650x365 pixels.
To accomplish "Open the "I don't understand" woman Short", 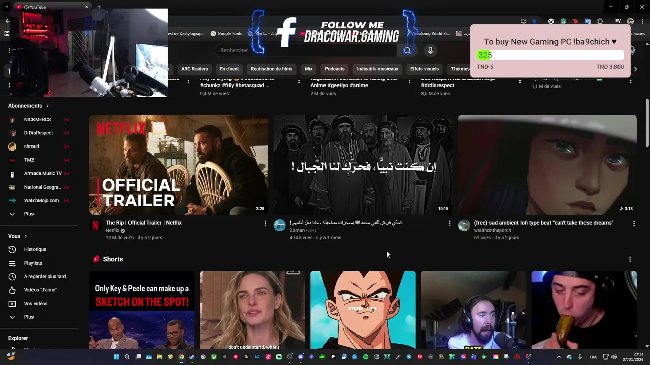I will click(252, 310).
